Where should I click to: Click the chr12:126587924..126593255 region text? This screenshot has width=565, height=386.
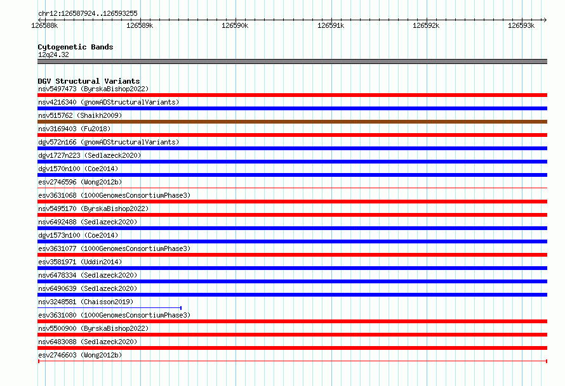tap(88, 13)
